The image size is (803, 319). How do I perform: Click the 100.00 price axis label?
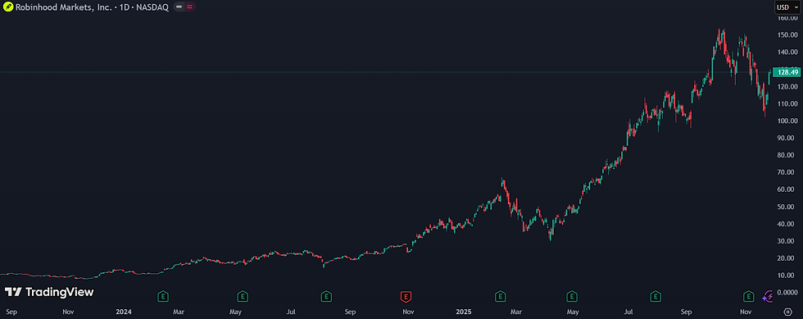pos(787,121)
